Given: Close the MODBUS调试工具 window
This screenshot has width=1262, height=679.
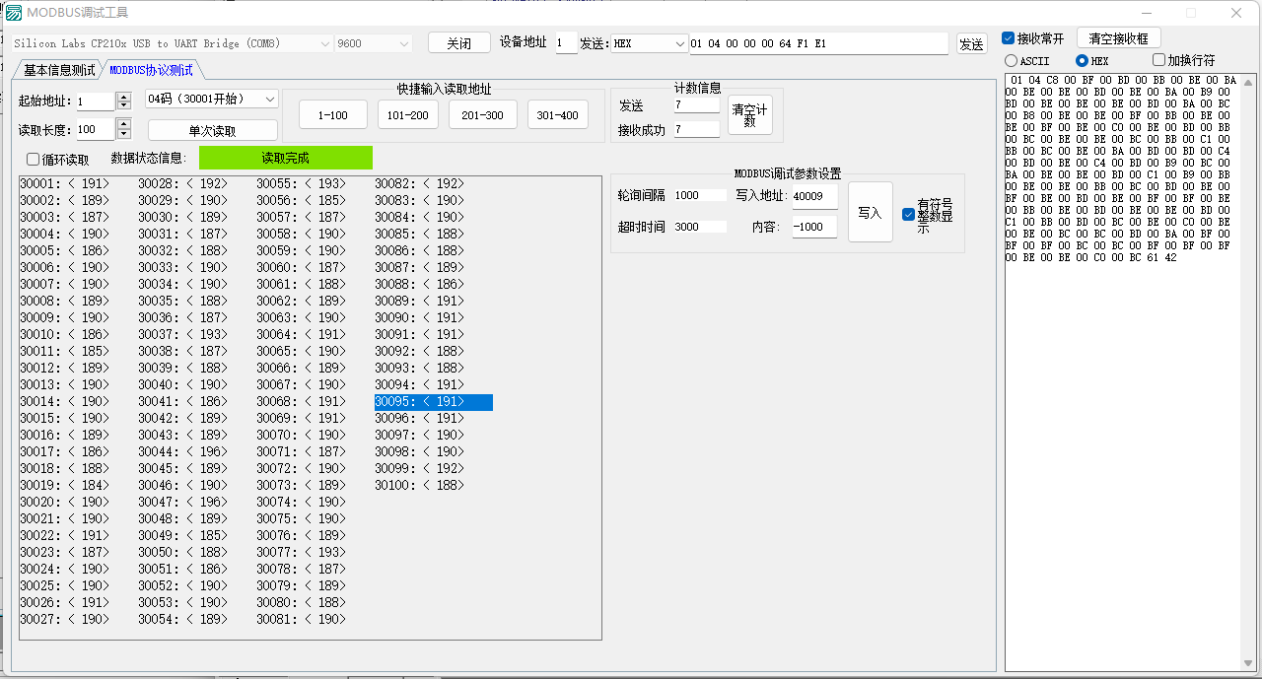Looking at the screenshot, I should click(1236, 13).
